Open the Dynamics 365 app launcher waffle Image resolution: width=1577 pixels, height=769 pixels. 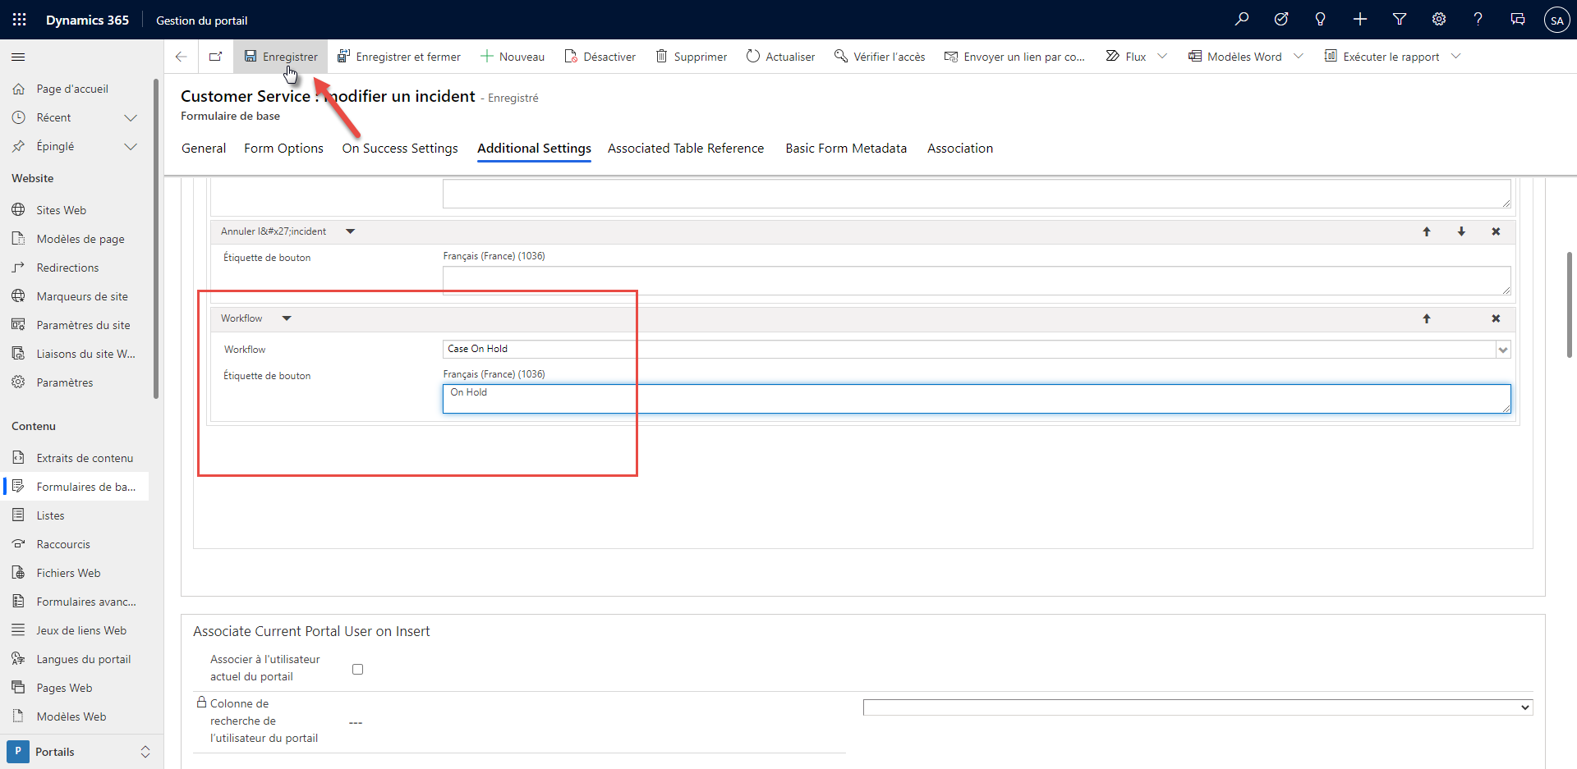[19, 20]
